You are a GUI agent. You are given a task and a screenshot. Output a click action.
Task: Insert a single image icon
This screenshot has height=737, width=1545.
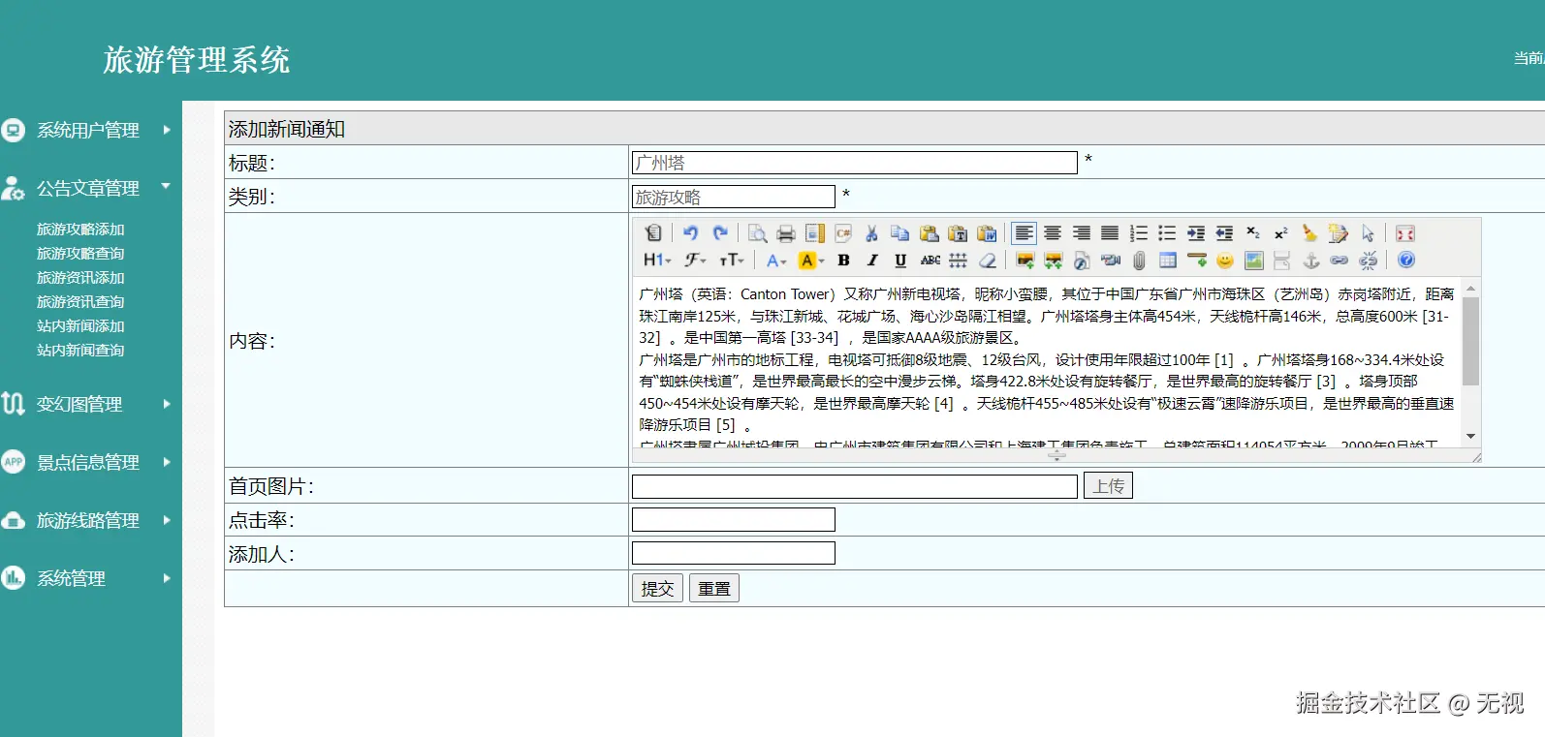(1025, 260)
